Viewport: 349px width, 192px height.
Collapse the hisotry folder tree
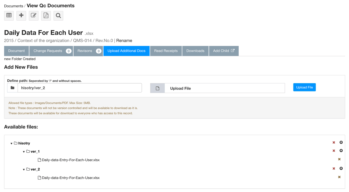point(11,144)
